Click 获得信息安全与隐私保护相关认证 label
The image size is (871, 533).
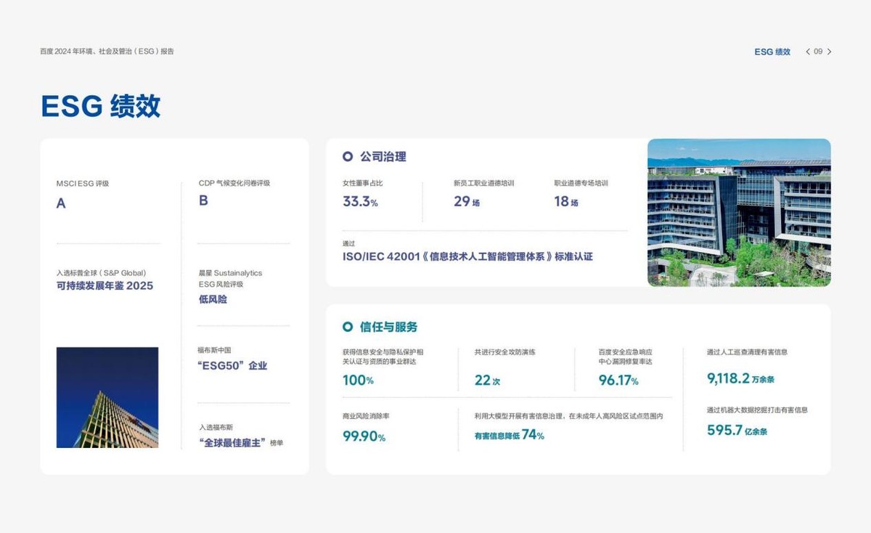click(x=383, y=357)
